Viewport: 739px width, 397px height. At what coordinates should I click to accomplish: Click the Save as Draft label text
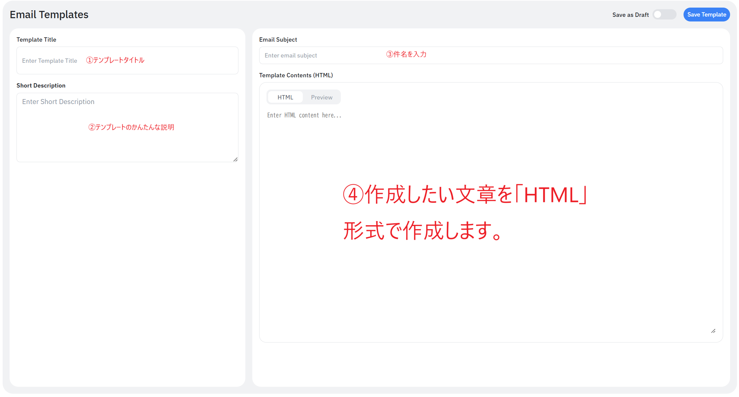click(630, 15)
